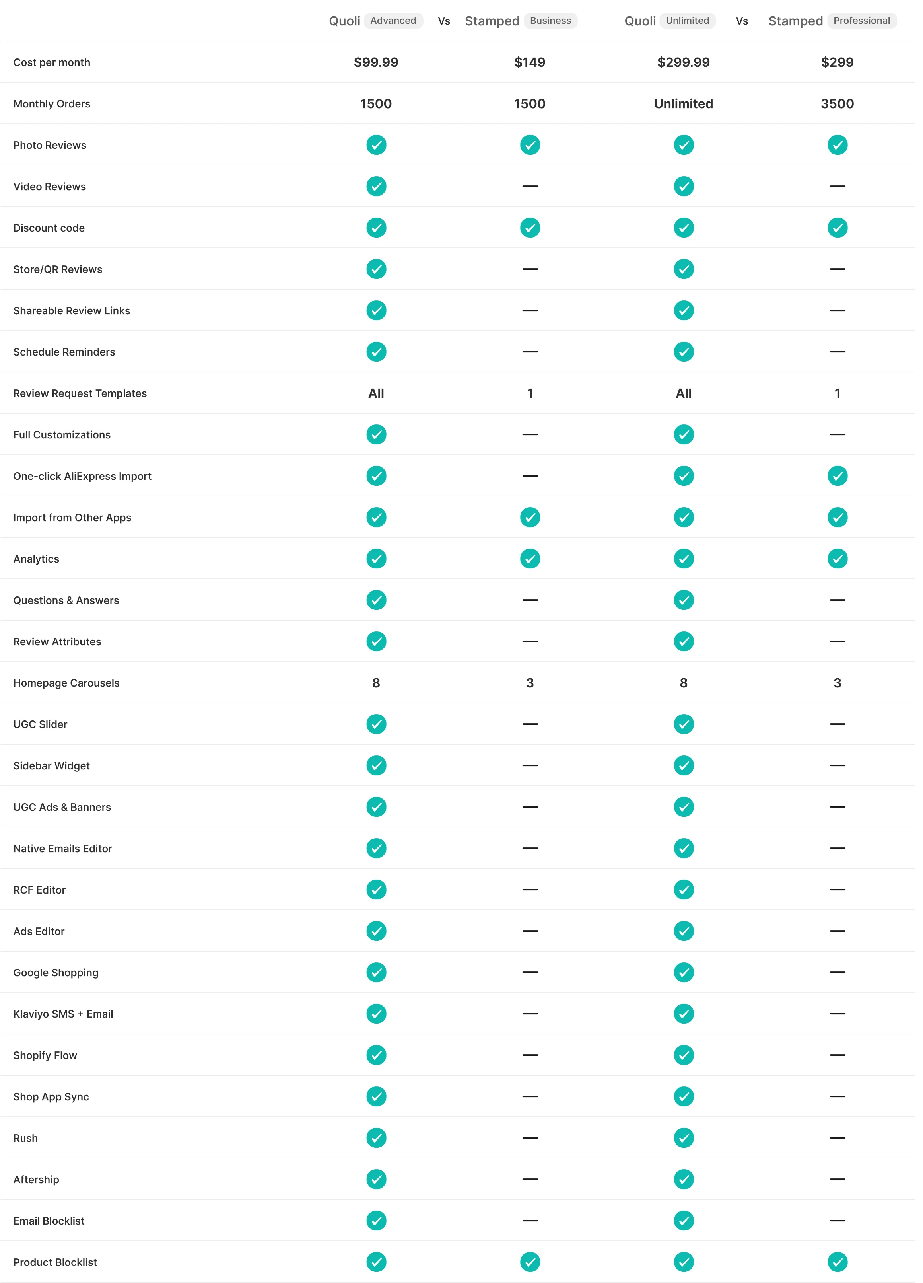Click Stamped Professional checkmark for AliExpress Import
Image resolution: width=923 pixels, height=1283 pixels.
[x=837, y=476]
